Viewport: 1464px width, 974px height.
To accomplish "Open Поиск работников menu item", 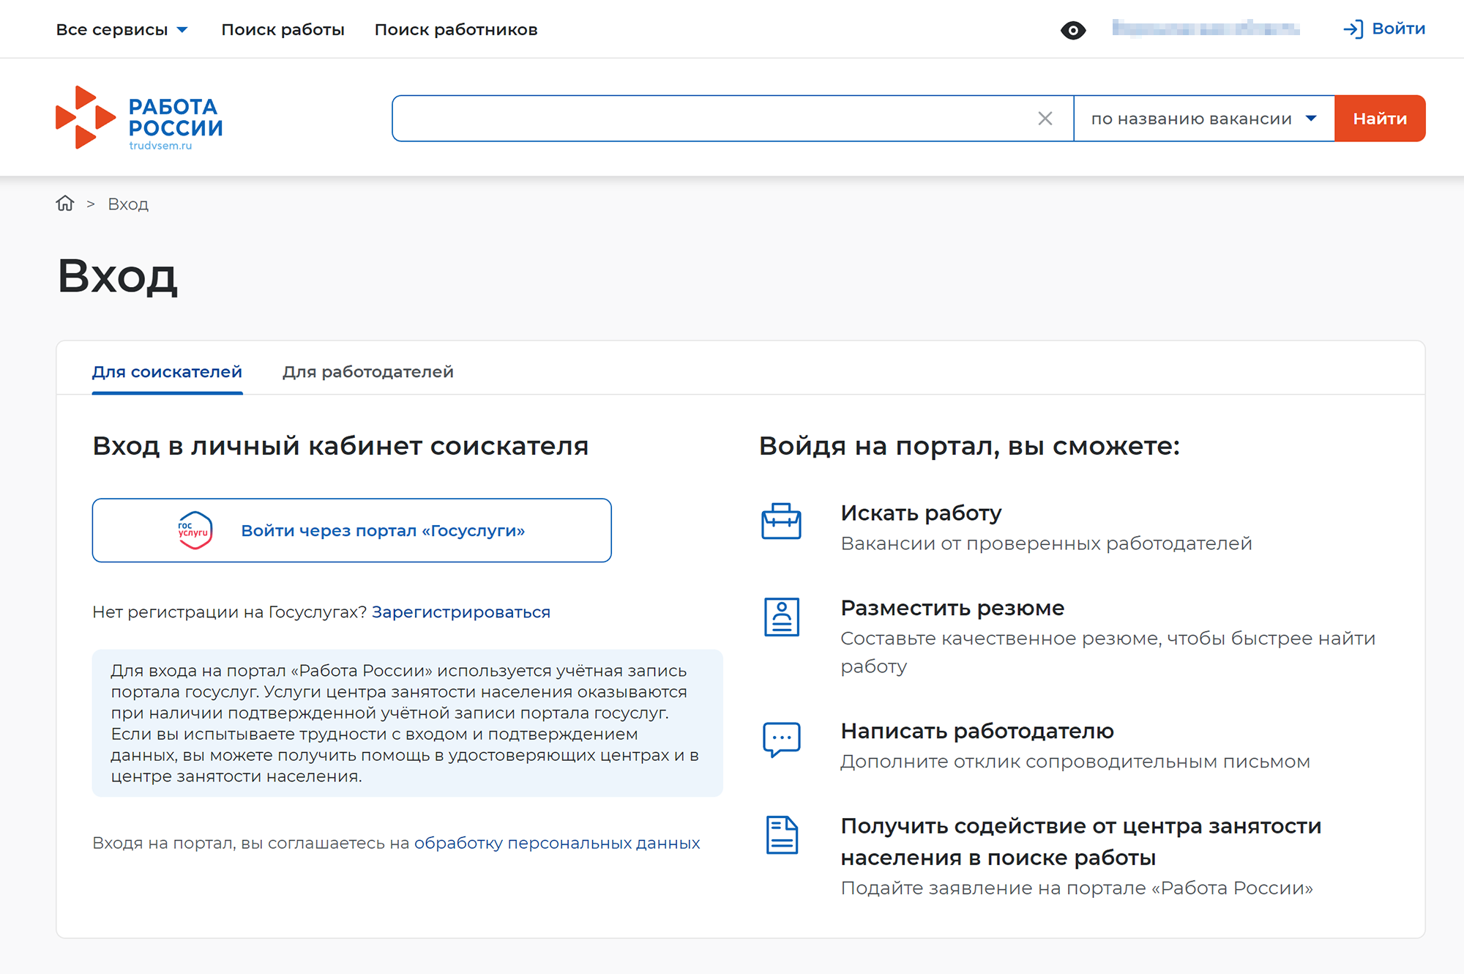I will (456, 30).
